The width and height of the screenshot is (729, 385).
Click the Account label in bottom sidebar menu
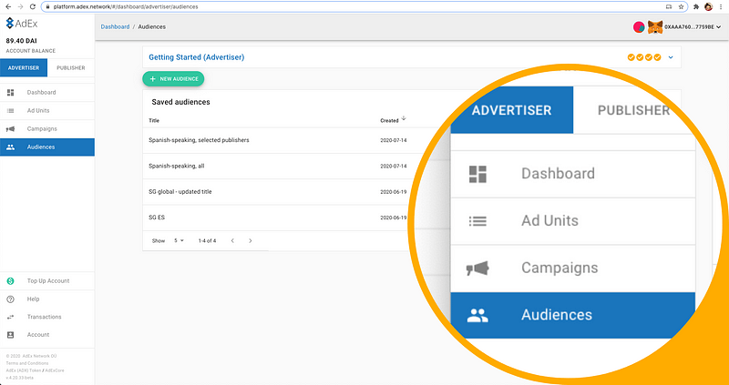(38, 334)
